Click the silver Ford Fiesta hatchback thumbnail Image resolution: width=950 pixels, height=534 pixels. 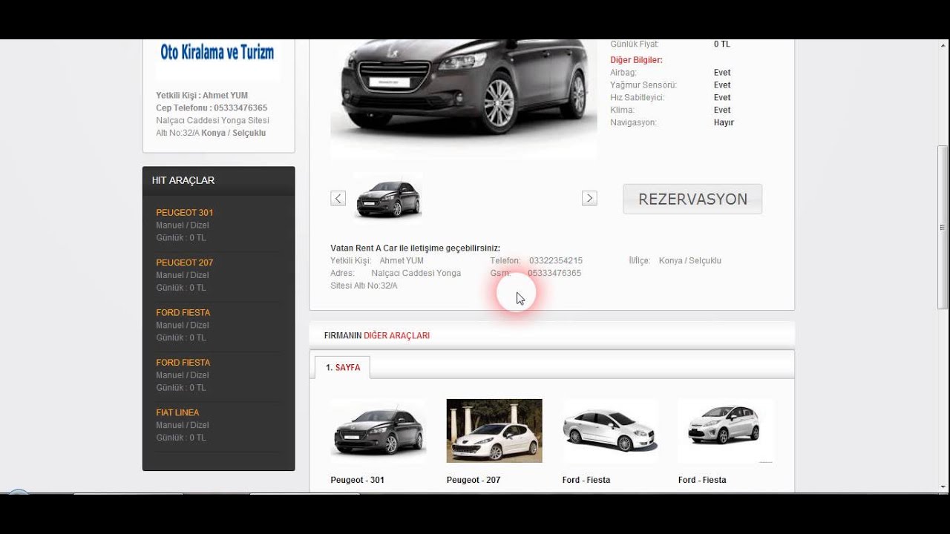pos(726,430)
